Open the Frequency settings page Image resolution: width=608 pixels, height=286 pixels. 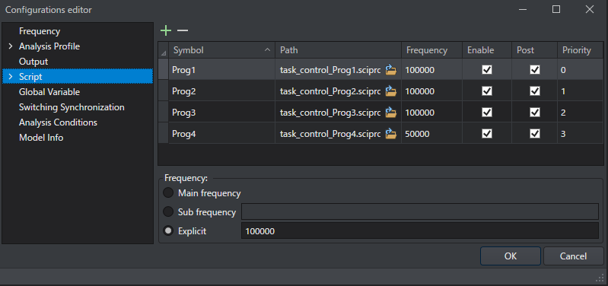tap(40, 31)
